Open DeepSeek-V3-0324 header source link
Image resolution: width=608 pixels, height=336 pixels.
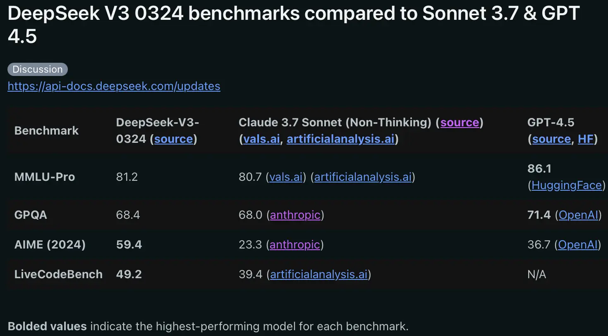click(173, 139)
